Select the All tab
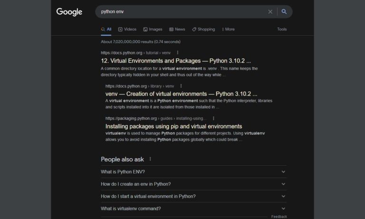The width and height of the screenshot is (365, 219). point(106,29)
